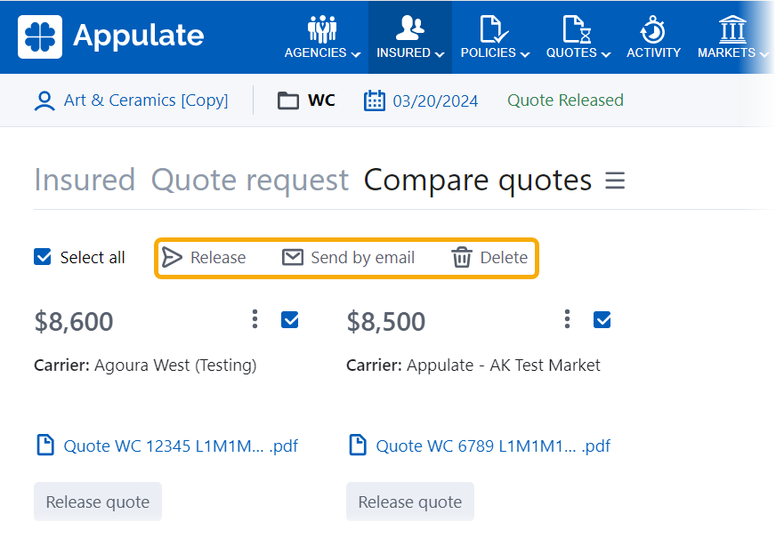Image resolution: width=776 pixels, height=538 pixels.
Task: Uncheck the $8,500 AK Test Market quote checkbox
Action: pyautogui.click(x=602, y=320)
